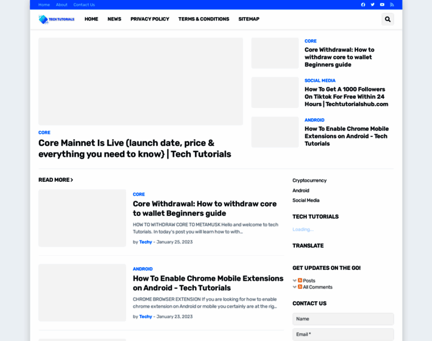Open the RSS feed icon in top bar
This screenshot has width=432, height=341.
coord(392,5)
